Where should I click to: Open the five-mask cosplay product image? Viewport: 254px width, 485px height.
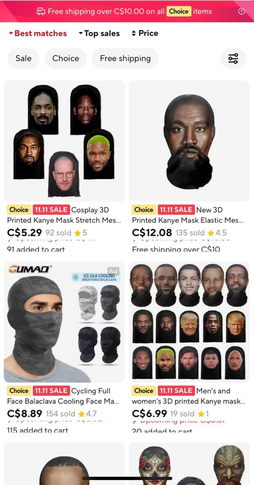(x=64, y=141)
